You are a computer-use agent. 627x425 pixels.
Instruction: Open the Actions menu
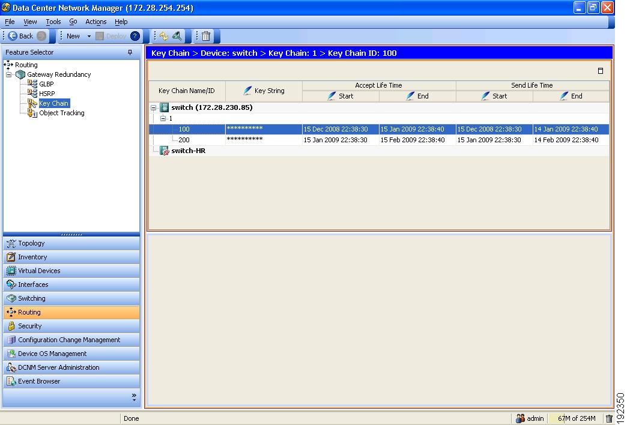tap(95, 22)
